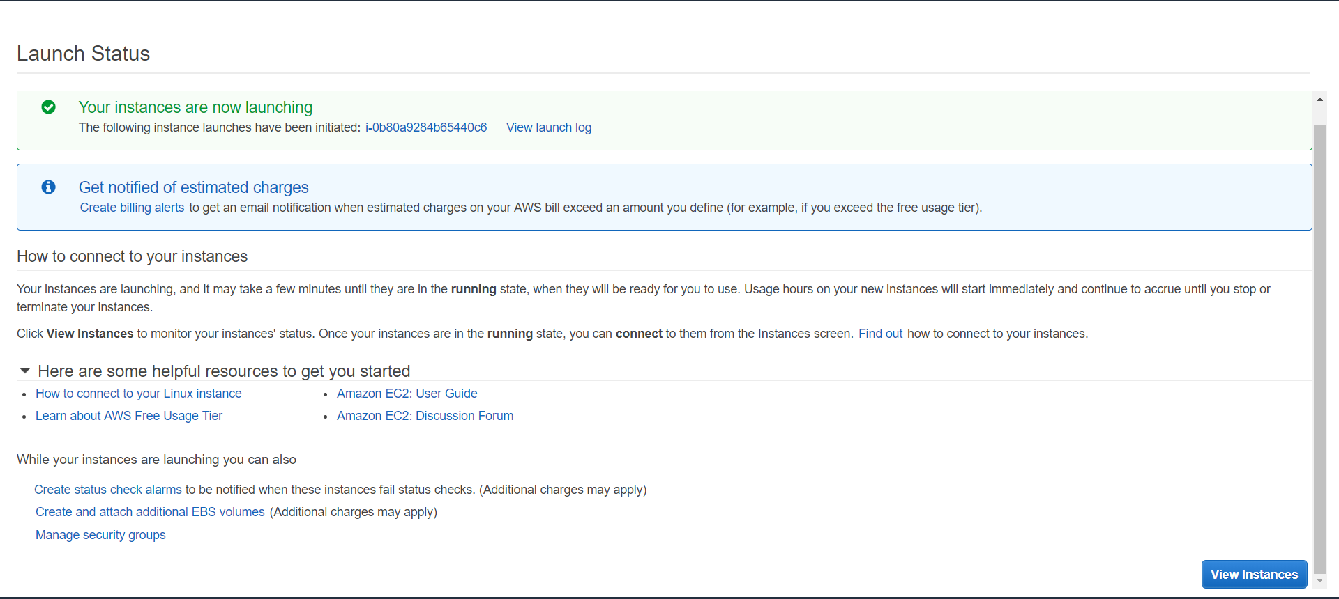Click the vertical scrollbar thumb
1339x599 pixels.
coord(1319,348)
